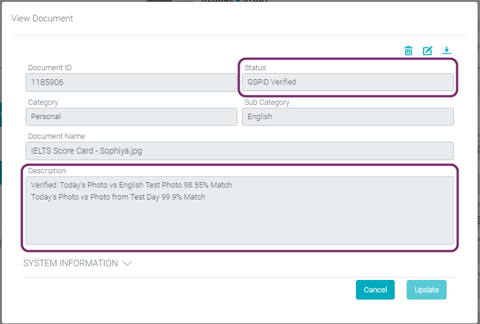Click empty area of the Description text box
Screen dimensions: 480x324
pyautogui.click(x=239, y=225)
